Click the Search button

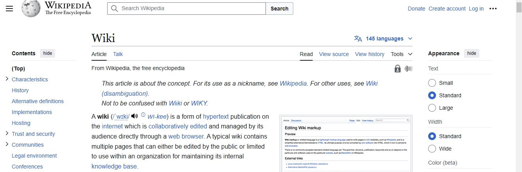(x=280, y=9)
